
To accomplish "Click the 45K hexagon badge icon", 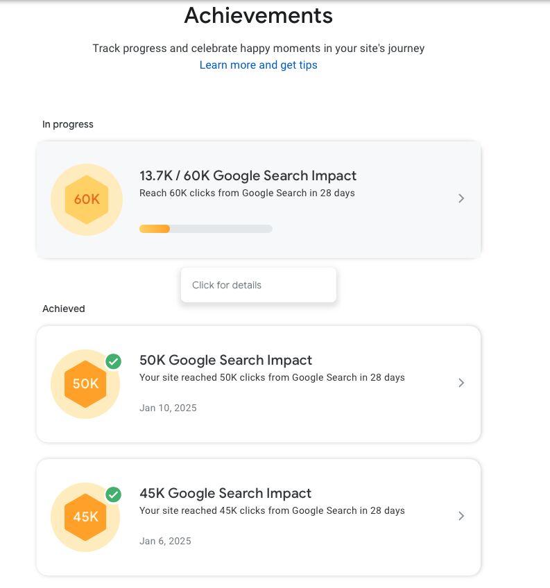I will 85,517.
